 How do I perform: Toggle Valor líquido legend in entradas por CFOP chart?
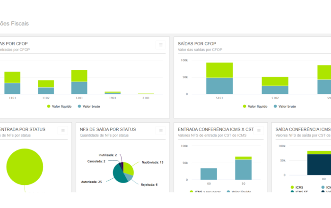(59, 106)
